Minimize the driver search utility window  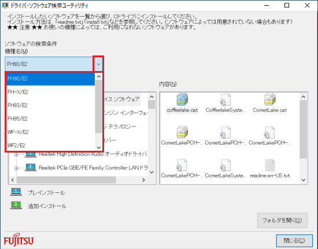click(x=267, y=5)
